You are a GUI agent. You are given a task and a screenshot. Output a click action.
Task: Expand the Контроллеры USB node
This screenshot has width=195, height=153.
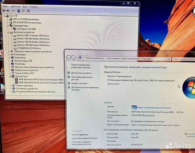point(9,61)
